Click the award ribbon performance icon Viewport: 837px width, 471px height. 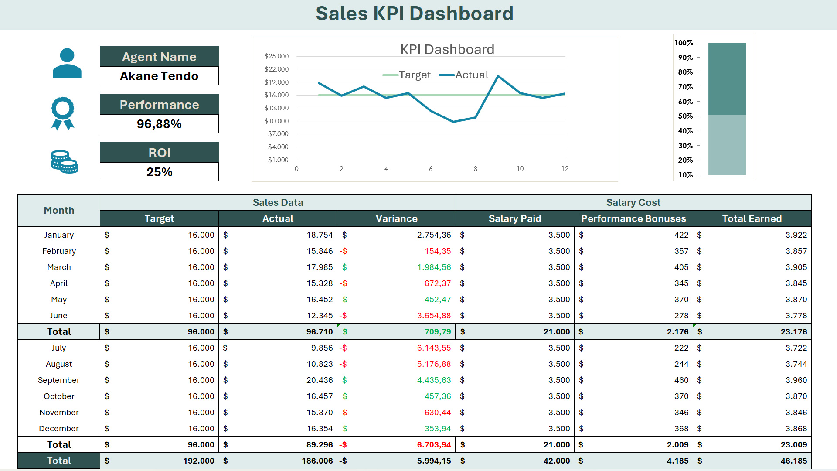63,113
